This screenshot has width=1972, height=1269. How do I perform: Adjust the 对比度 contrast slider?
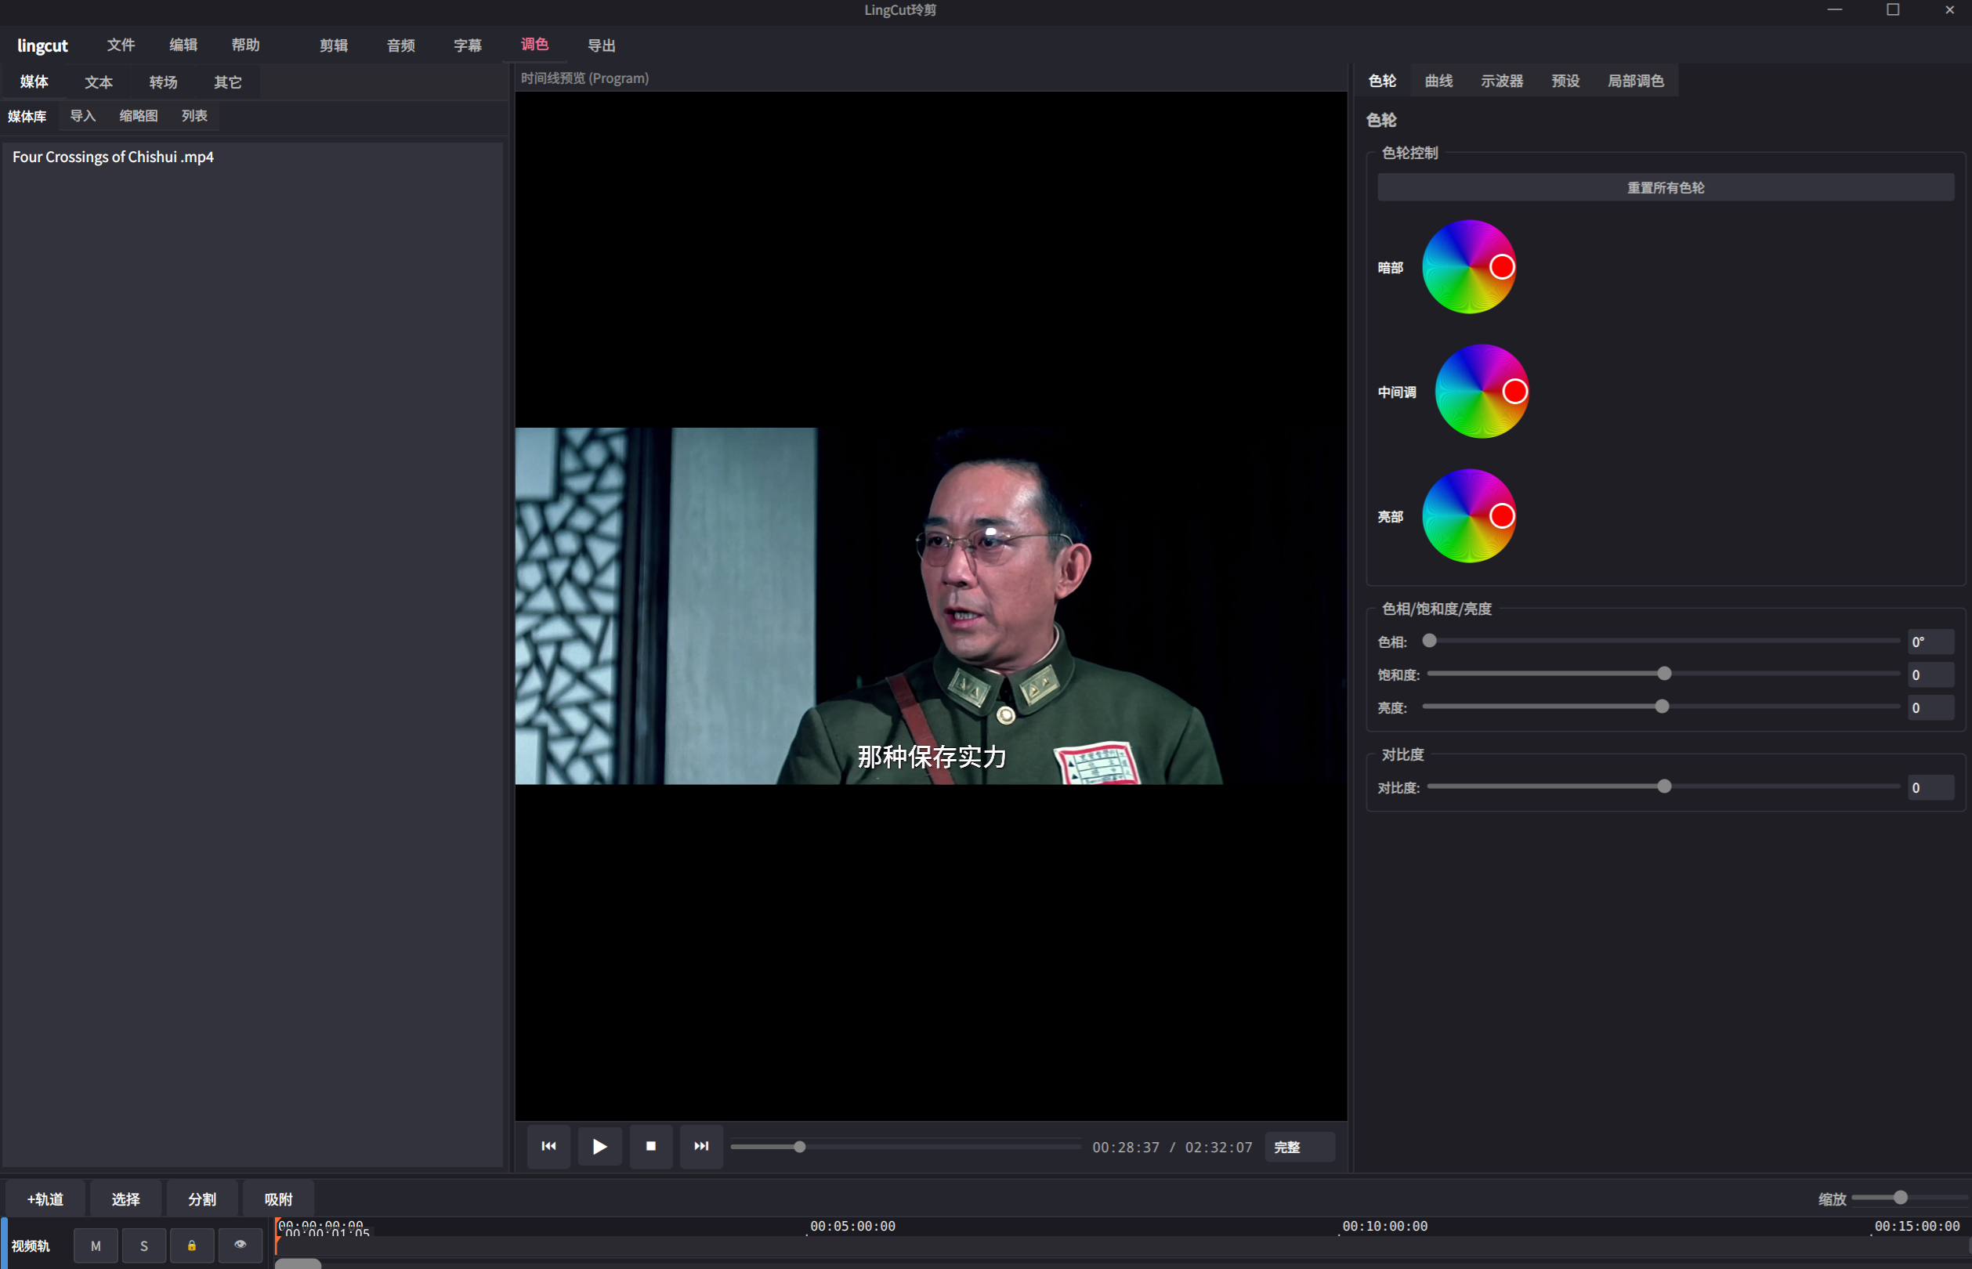click(x=1663, y=787)
